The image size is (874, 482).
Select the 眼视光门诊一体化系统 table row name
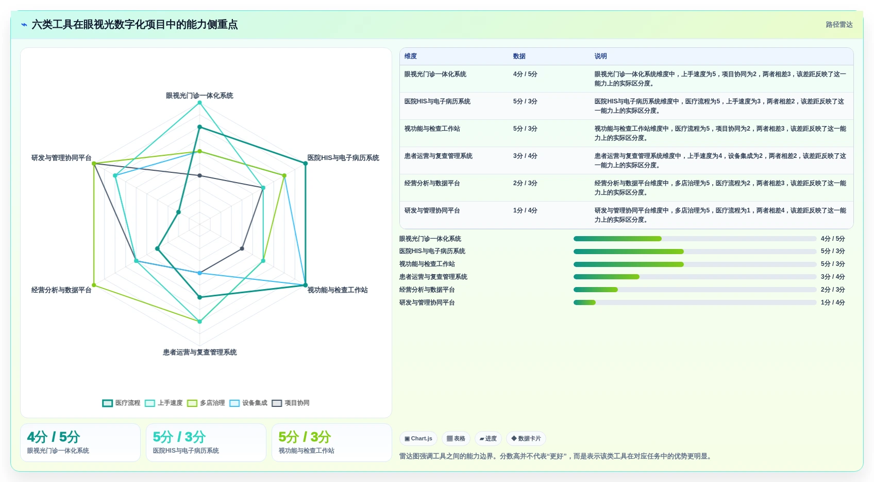[435, 74]
